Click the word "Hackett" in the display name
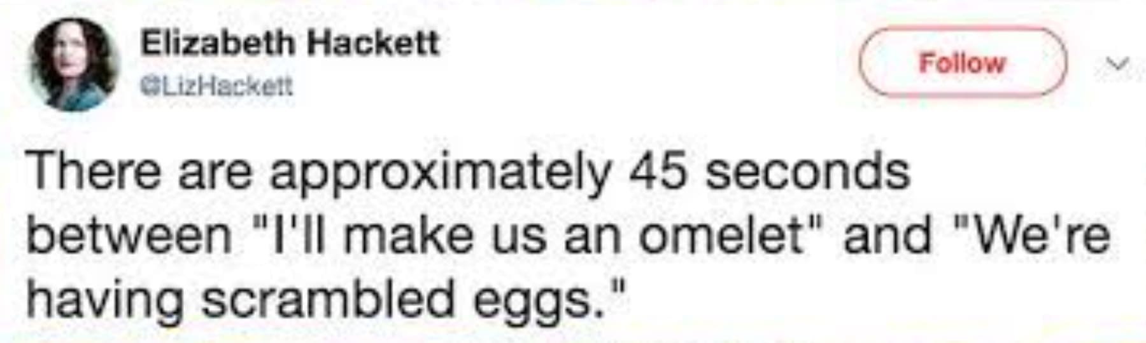1146x343 pixels. pyautogui.click(x=374, y=43)
